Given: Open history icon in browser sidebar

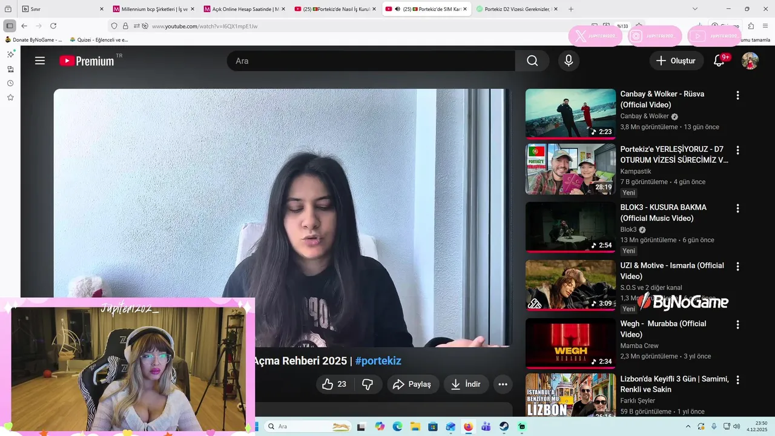Looking at the screenshot, I should coord(10,83).
